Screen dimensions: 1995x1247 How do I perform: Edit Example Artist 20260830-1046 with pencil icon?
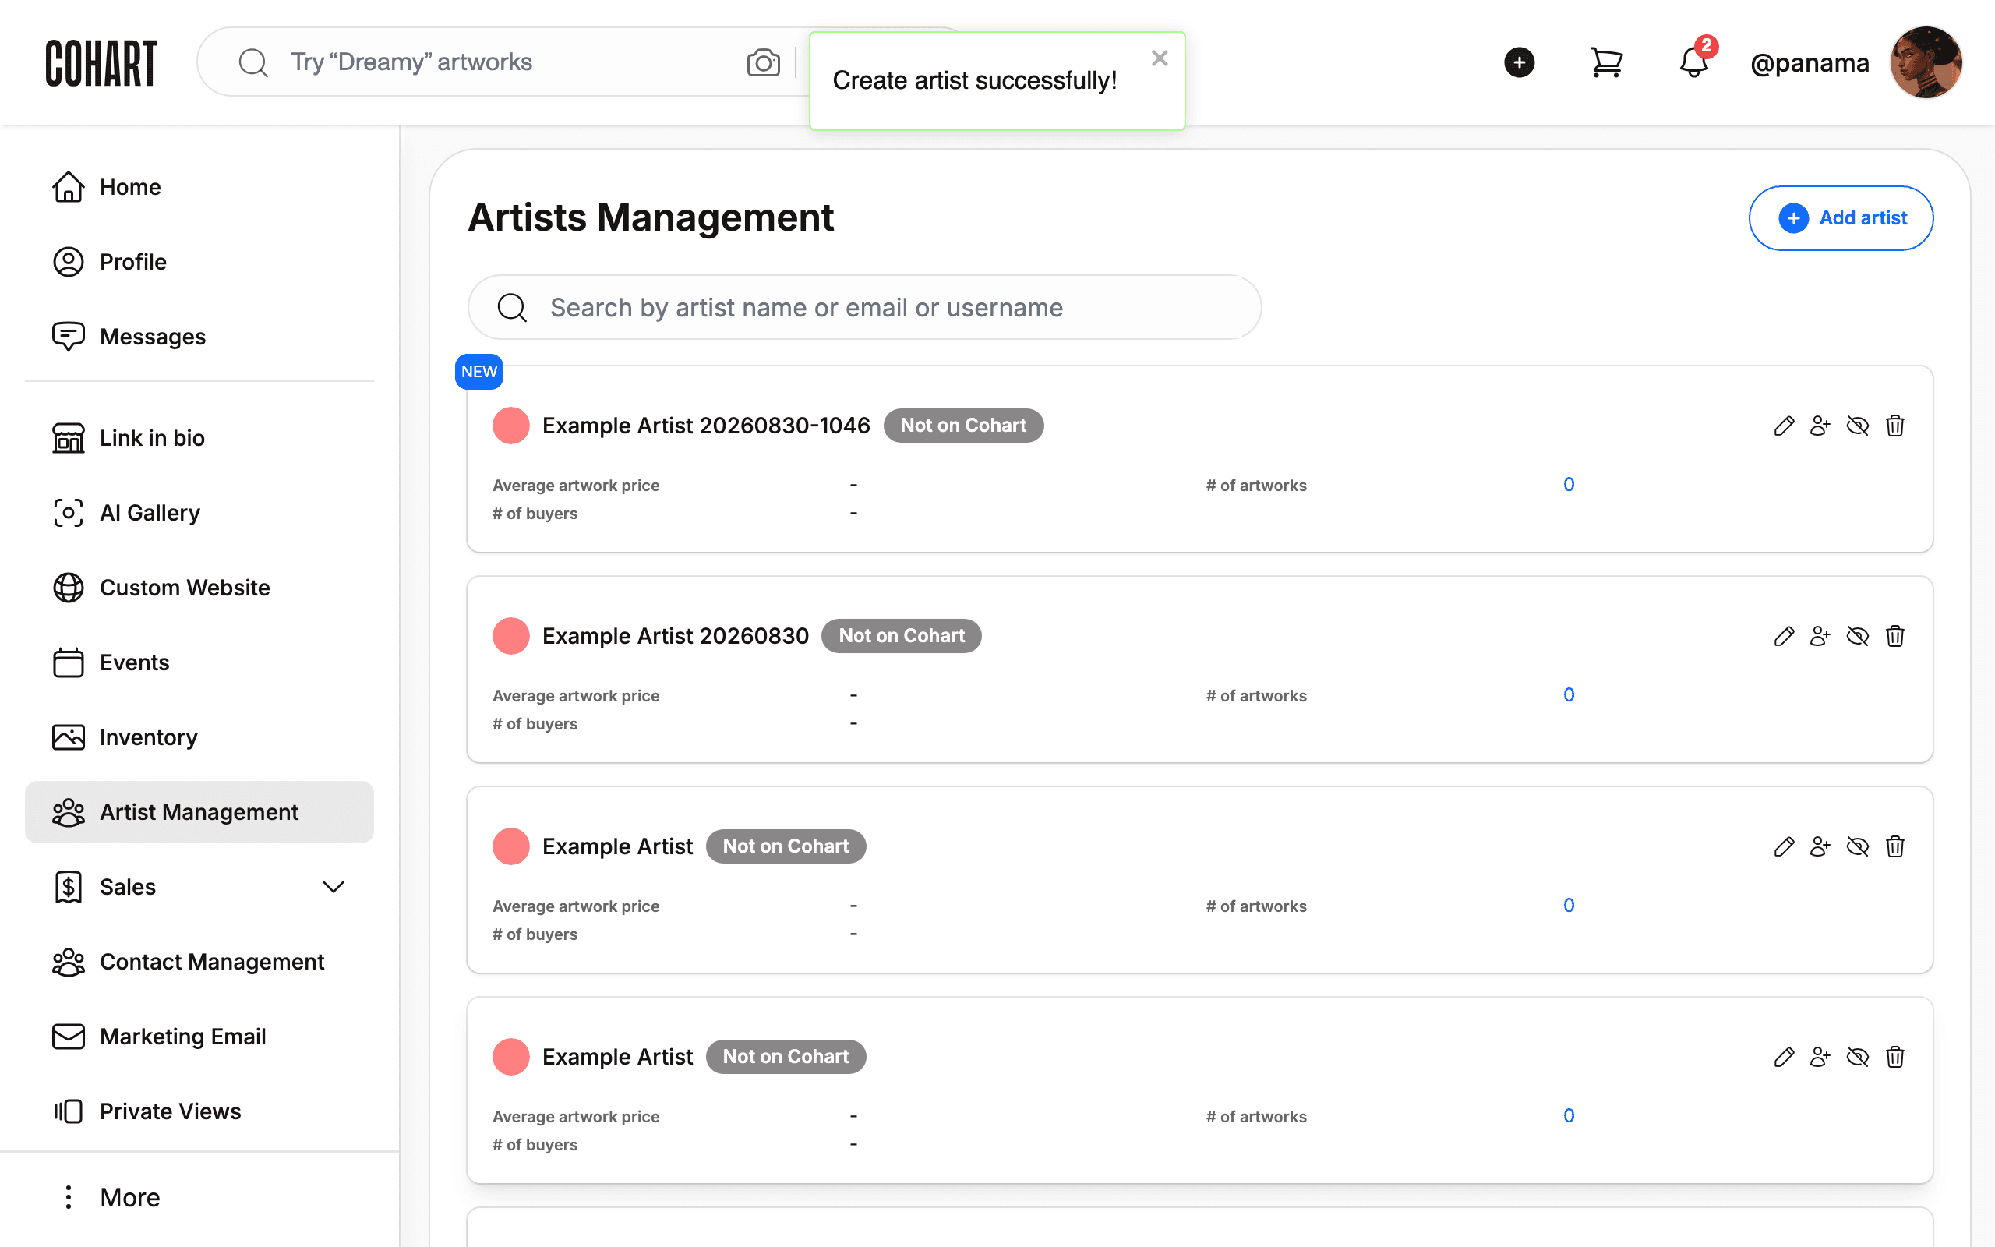pyautogui.click(x=1783, y=426)
